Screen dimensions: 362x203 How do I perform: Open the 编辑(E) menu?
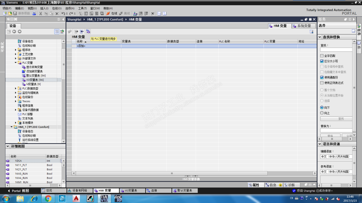coord(20,8)
